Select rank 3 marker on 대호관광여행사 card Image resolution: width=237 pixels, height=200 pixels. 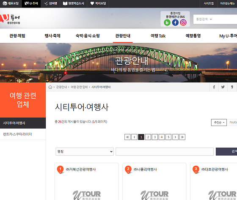[x=196, y=170]
